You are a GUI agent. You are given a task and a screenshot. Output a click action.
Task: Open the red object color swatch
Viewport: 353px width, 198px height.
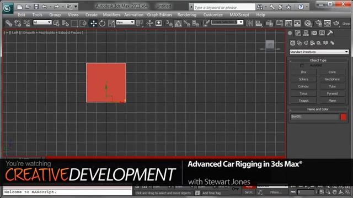[343, 117]
